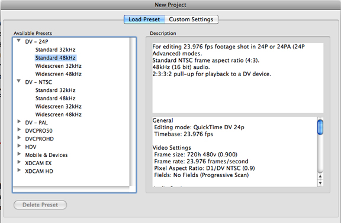Click the 48kHz (16 bit) audio description line

point(181,67)
